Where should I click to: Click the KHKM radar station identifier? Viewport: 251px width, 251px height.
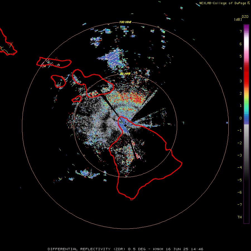point(158,249)
